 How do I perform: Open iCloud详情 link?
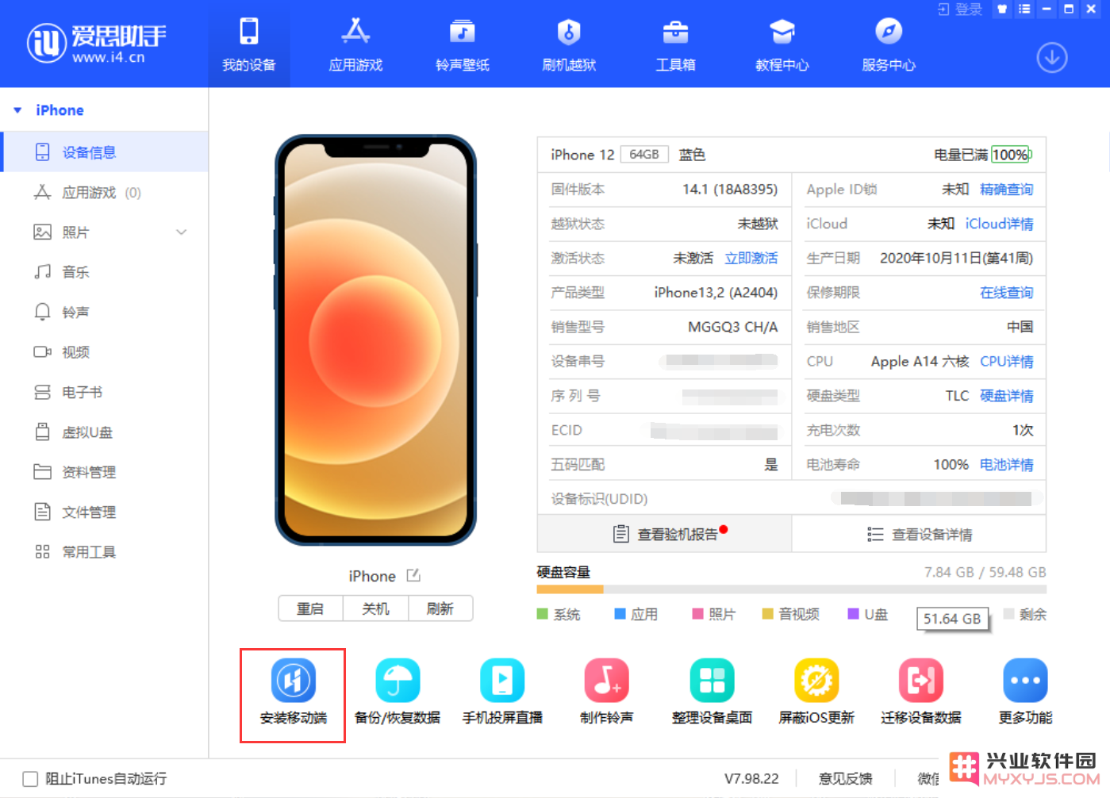[x=999, y=224]
